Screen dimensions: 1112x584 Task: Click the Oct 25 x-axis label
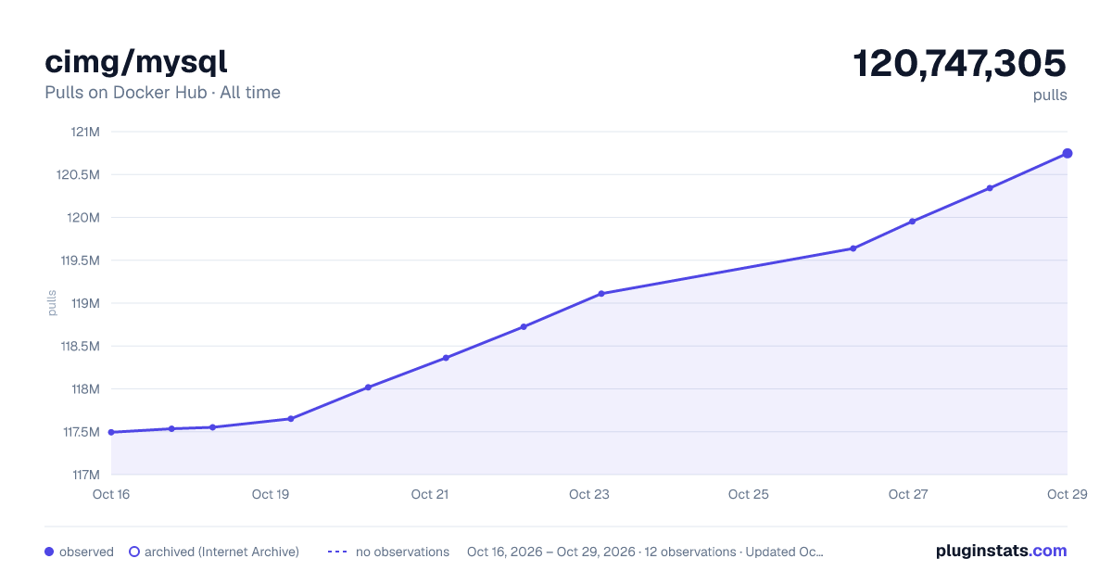(749, 494)
